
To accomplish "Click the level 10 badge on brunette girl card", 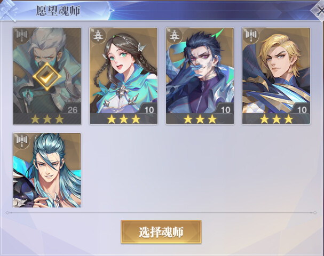I will point(149,110).
